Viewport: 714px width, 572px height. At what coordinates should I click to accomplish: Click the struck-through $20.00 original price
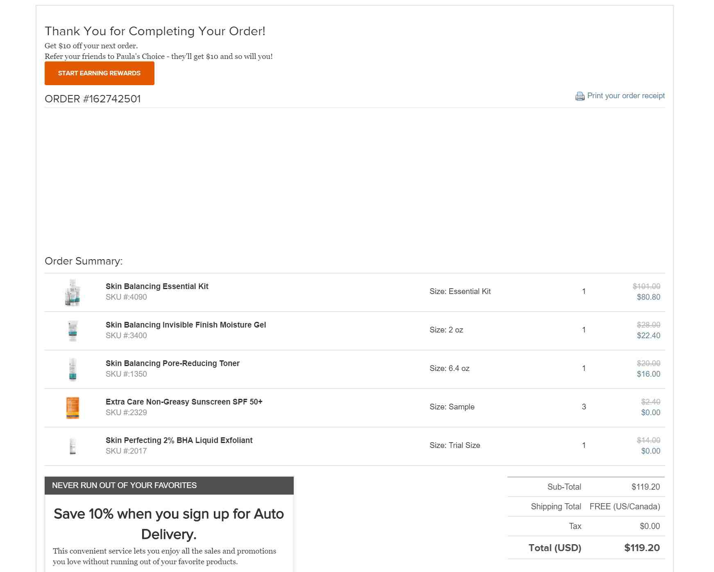point(648,363)
